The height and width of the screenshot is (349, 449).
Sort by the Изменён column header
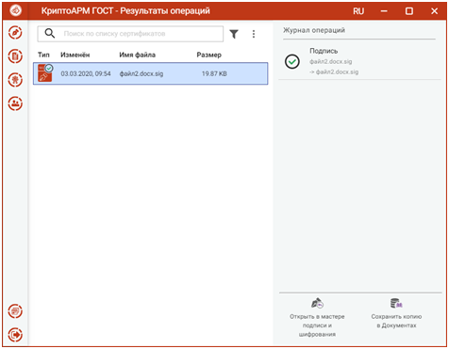[75, 55]
